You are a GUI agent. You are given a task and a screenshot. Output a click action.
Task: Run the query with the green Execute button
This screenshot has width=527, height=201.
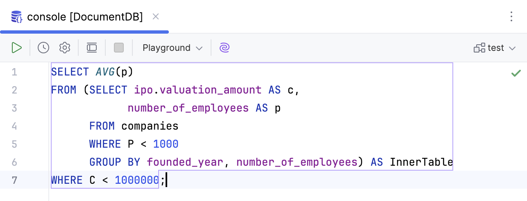[x=16, y=48]
